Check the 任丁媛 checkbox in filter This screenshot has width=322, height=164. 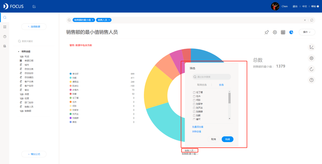(194, 93)
